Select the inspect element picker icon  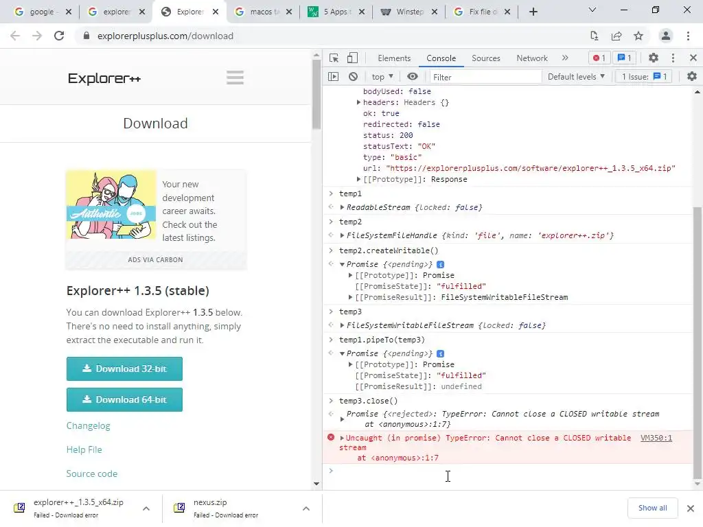pyautogui.click(x=334, y=58)
